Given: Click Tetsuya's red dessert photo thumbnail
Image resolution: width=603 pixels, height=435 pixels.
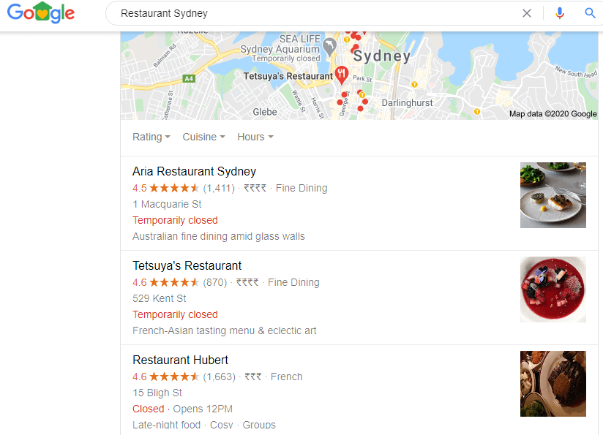Looking at the screenshot, I should [x=553, y=290].
